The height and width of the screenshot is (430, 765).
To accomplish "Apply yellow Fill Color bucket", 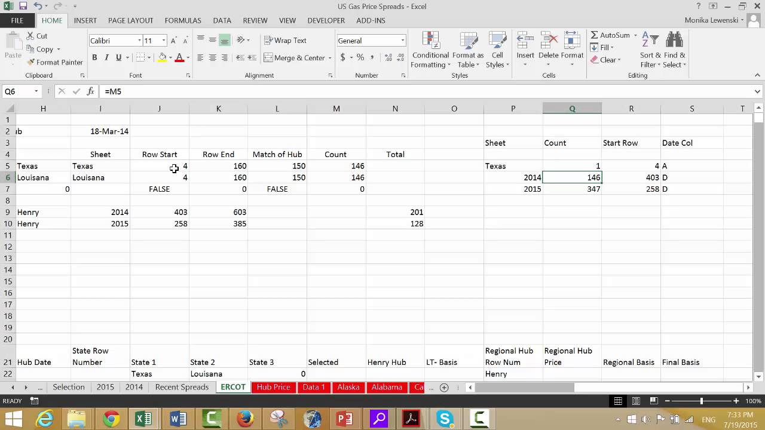I will point(162,57).
